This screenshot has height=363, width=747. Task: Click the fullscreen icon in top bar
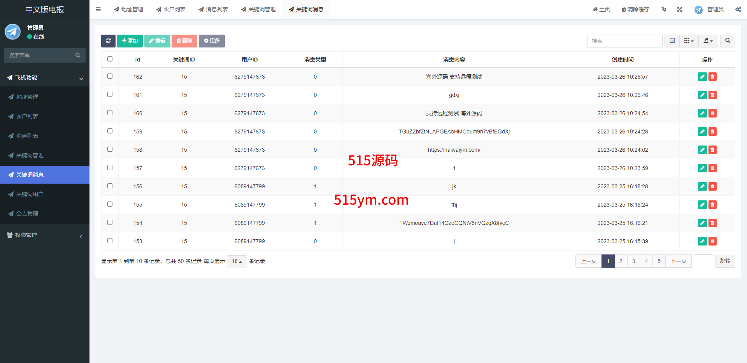coord(680,9)
